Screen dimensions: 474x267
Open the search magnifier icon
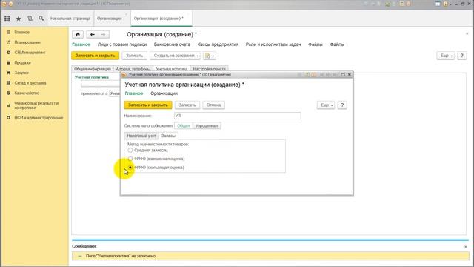point(41,19)
